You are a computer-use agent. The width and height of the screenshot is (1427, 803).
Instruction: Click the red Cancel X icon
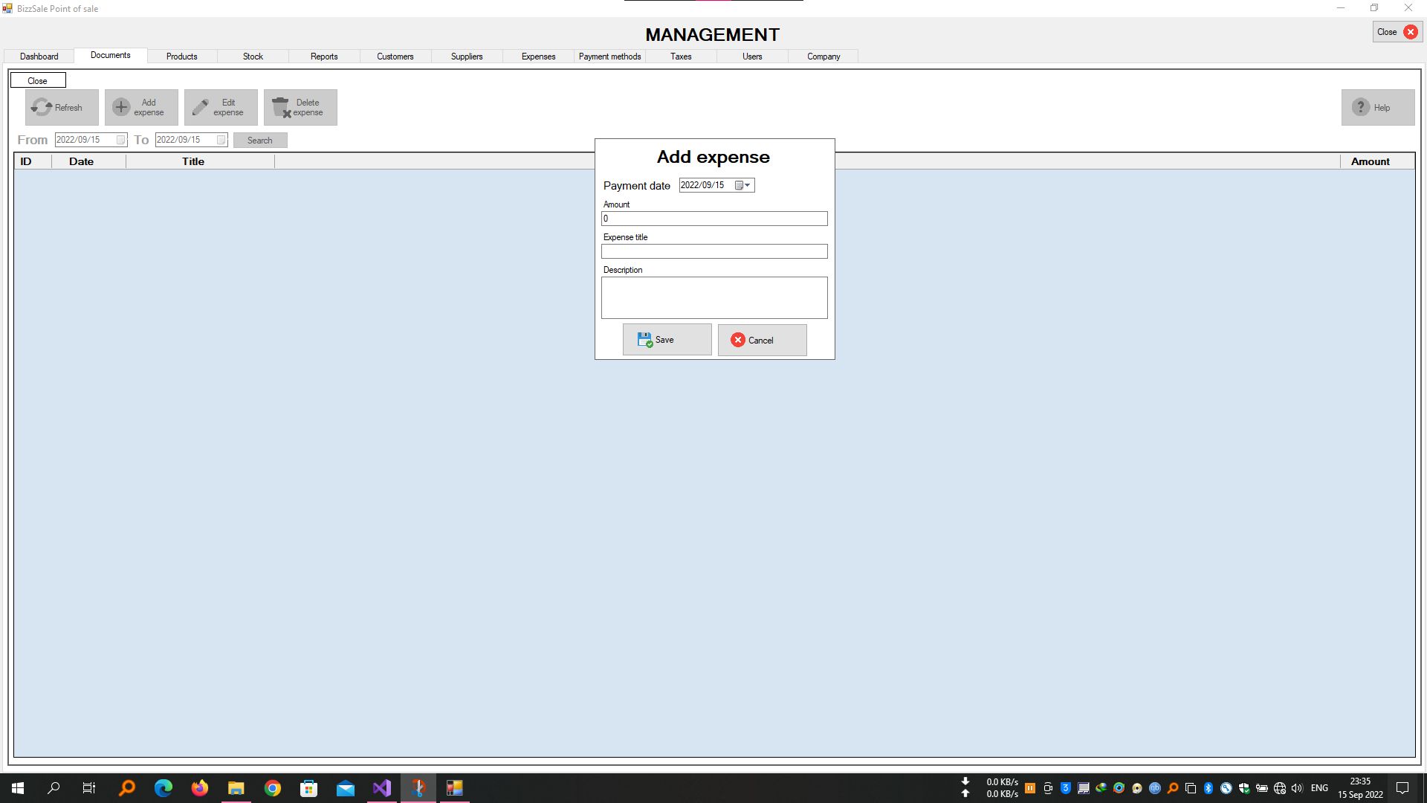(737, 340)
